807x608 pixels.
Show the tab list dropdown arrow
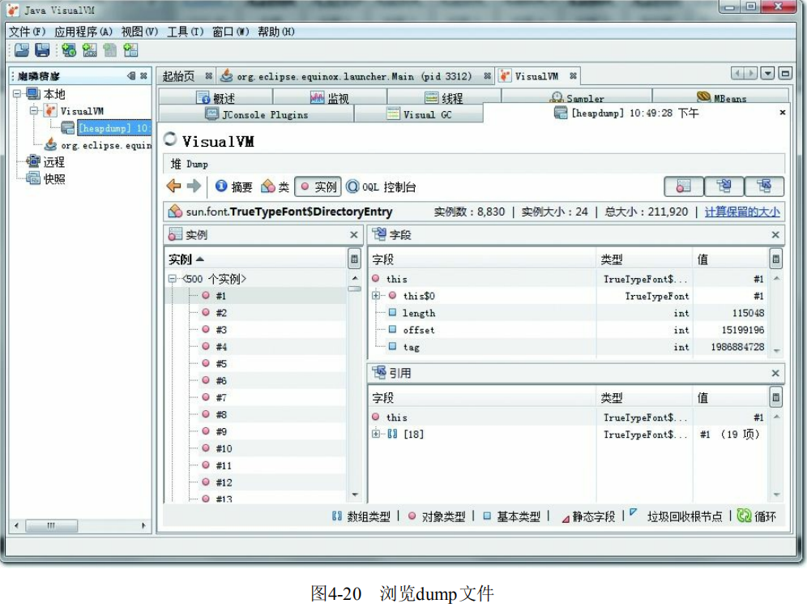pyautogui.click(x=767, y=73)
